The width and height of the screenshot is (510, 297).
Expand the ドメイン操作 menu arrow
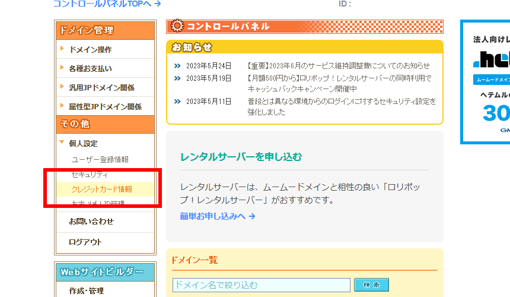tap(62, 49)
